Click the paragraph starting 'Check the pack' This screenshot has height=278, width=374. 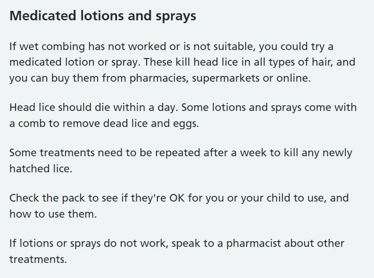pos(179,206)
